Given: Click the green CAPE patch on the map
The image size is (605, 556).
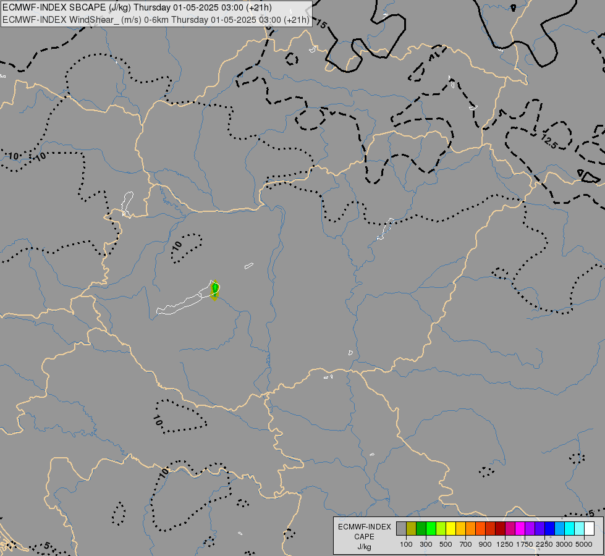Looking at the screenshot, I should (x=215, y=290).
